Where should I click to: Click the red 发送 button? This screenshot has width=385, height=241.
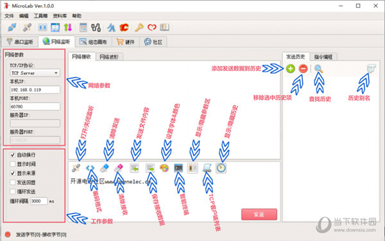pyautogui.click(x=259, y=215)
